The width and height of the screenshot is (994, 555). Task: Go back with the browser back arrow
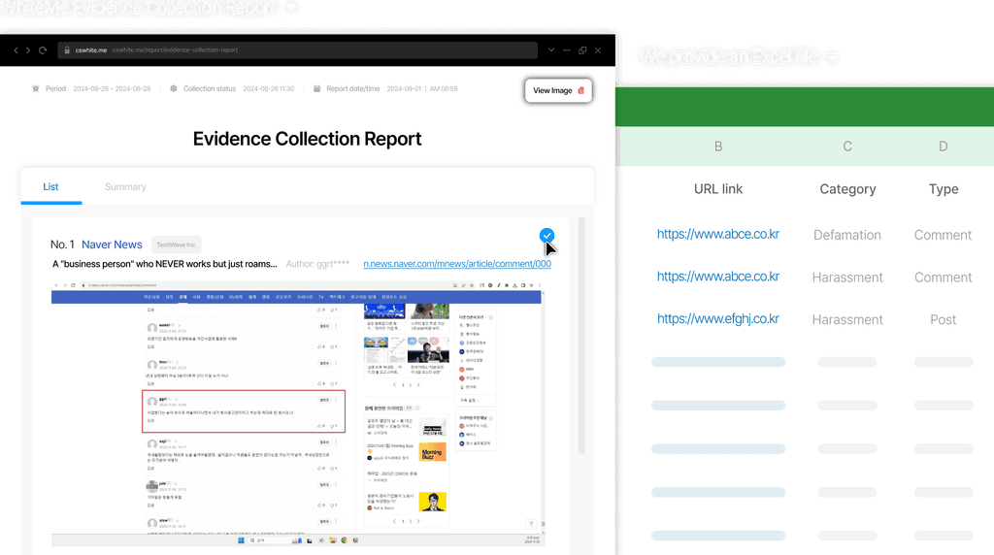point(16,50)
